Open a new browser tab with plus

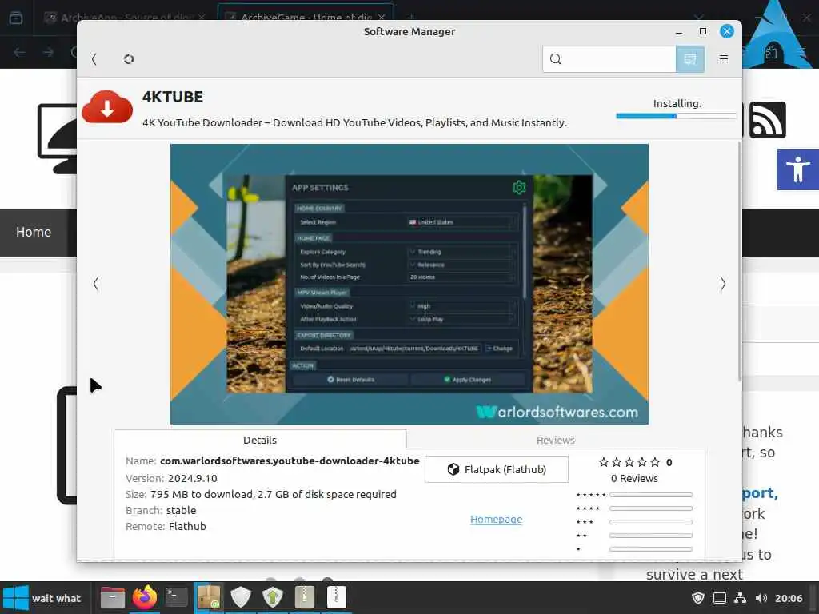click(x=412, y=18)
